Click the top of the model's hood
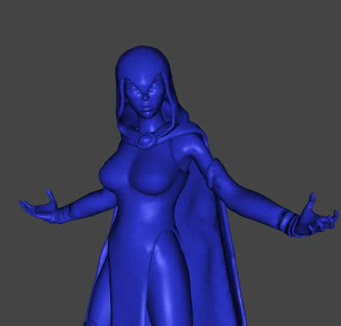 142,52
